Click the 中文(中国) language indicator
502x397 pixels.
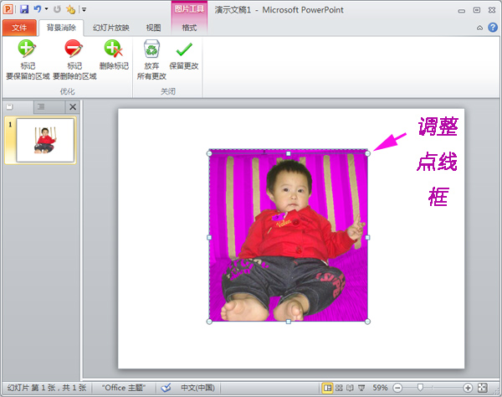(x=197, y=388)
